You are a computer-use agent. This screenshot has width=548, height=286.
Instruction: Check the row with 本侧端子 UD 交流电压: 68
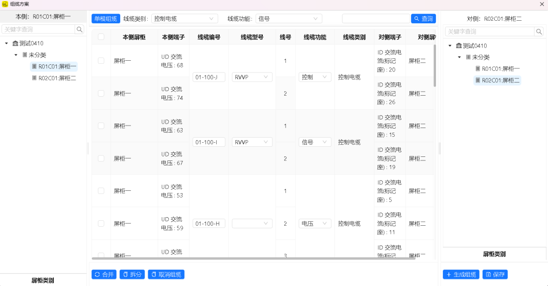[101, 61]
